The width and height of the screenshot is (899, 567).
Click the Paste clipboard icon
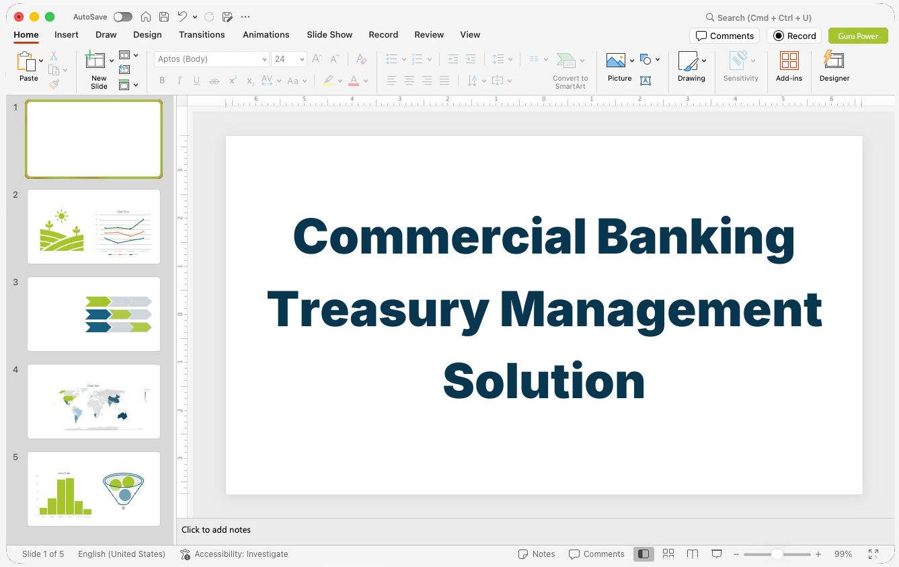pyautogui.click(x=26, y=62)
